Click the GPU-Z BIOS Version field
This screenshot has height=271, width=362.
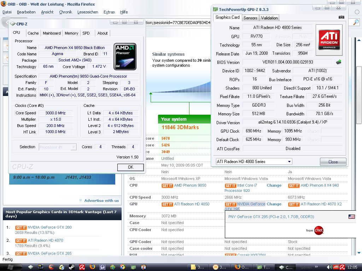pyautogui.click(x=288, y=62)
